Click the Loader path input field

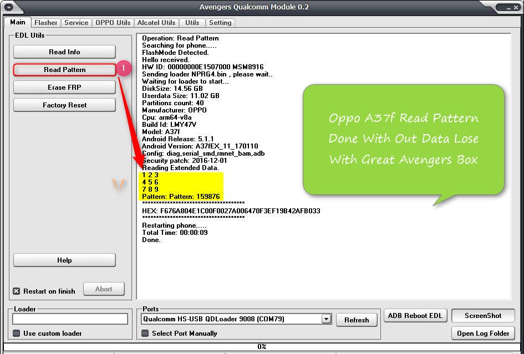pos(70,319)
